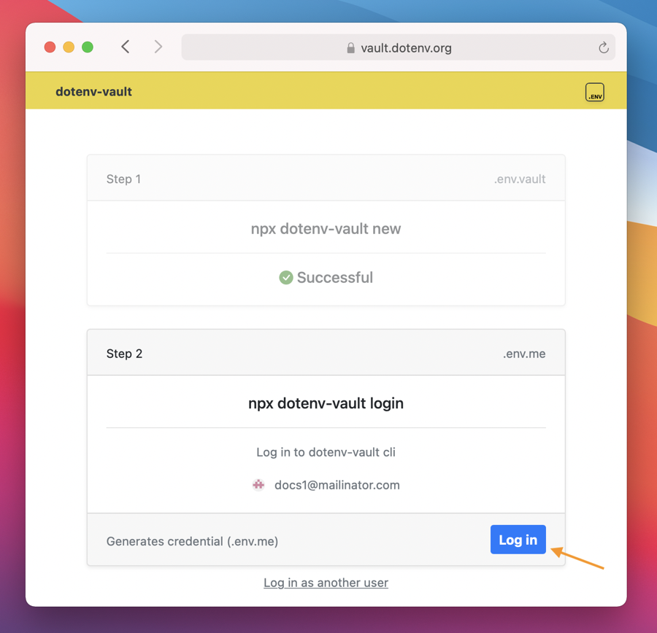The height and width of the screenshot is (633, 657).
Task: Click the green checkmark beside Successful
Action: tap(286, 278)
